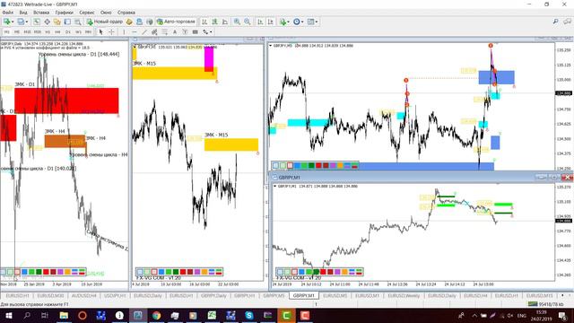
Task: Select the text label A tool
Action: point(175,32)
